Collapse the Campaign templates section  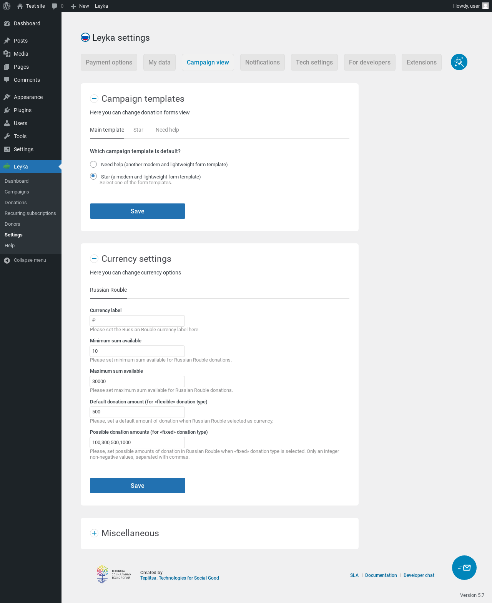point(94,99)
